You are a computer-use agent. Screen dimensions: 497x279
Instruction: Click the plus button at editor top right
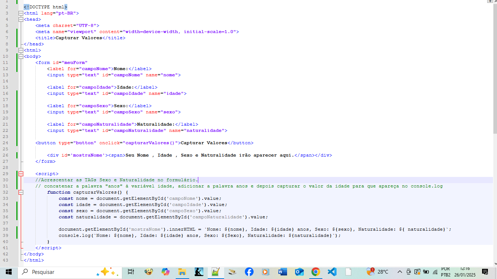(x=490, y=1)
